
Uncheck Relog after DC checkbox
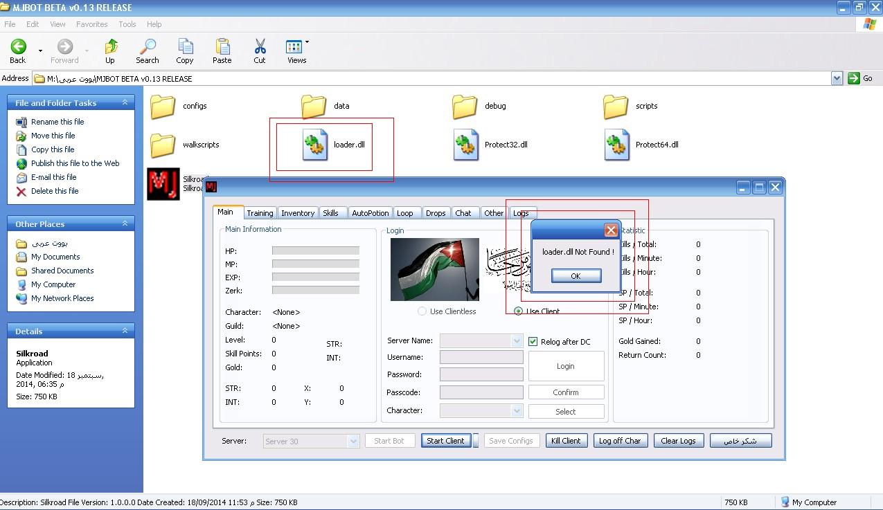(x=533, y=341)
